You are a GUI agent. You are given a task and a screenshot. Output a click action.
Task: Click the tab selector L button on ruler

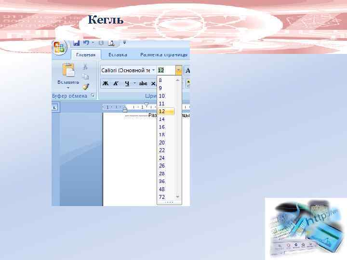pyautogui.click(x=55, y=107)
